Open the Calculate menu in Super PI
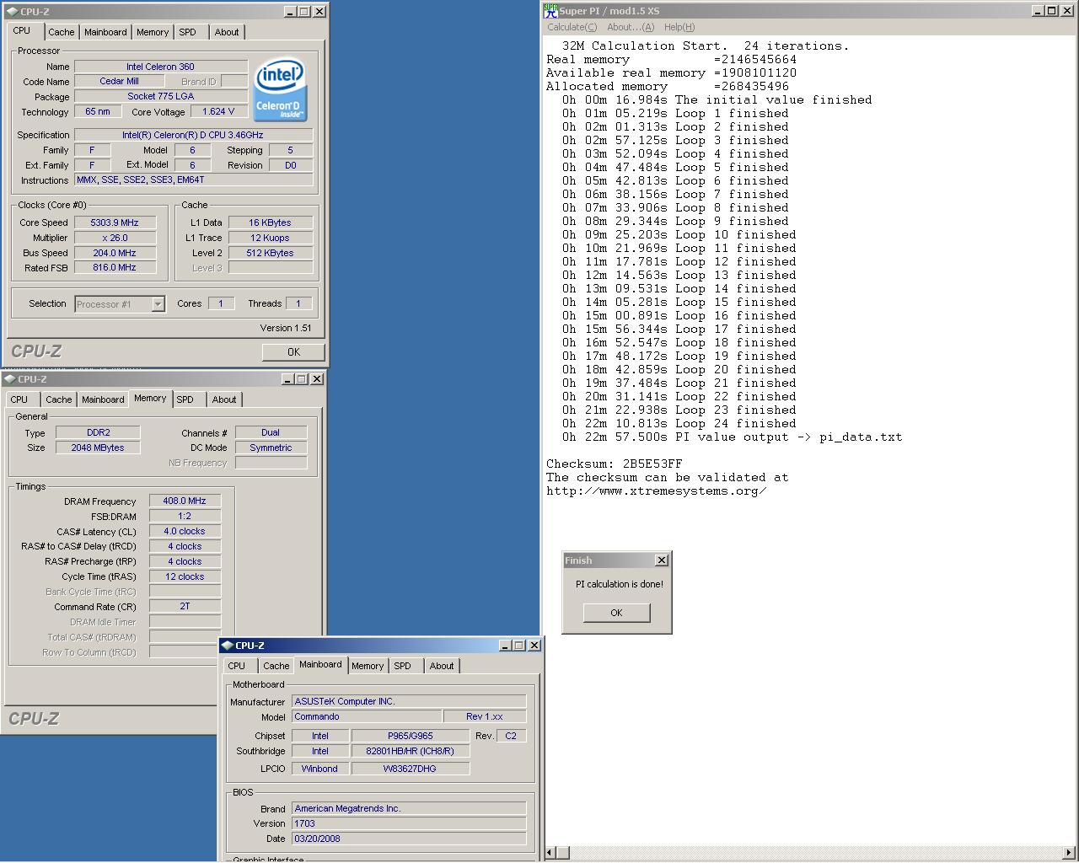1079x863 pixels. (572, 27)
